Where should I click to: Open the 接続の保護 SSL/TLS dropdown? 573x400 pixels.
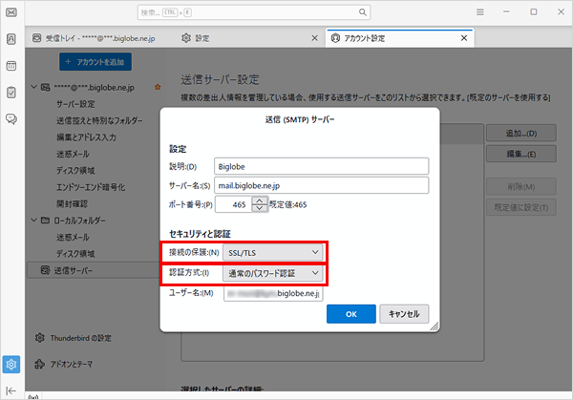pos(272,252)
